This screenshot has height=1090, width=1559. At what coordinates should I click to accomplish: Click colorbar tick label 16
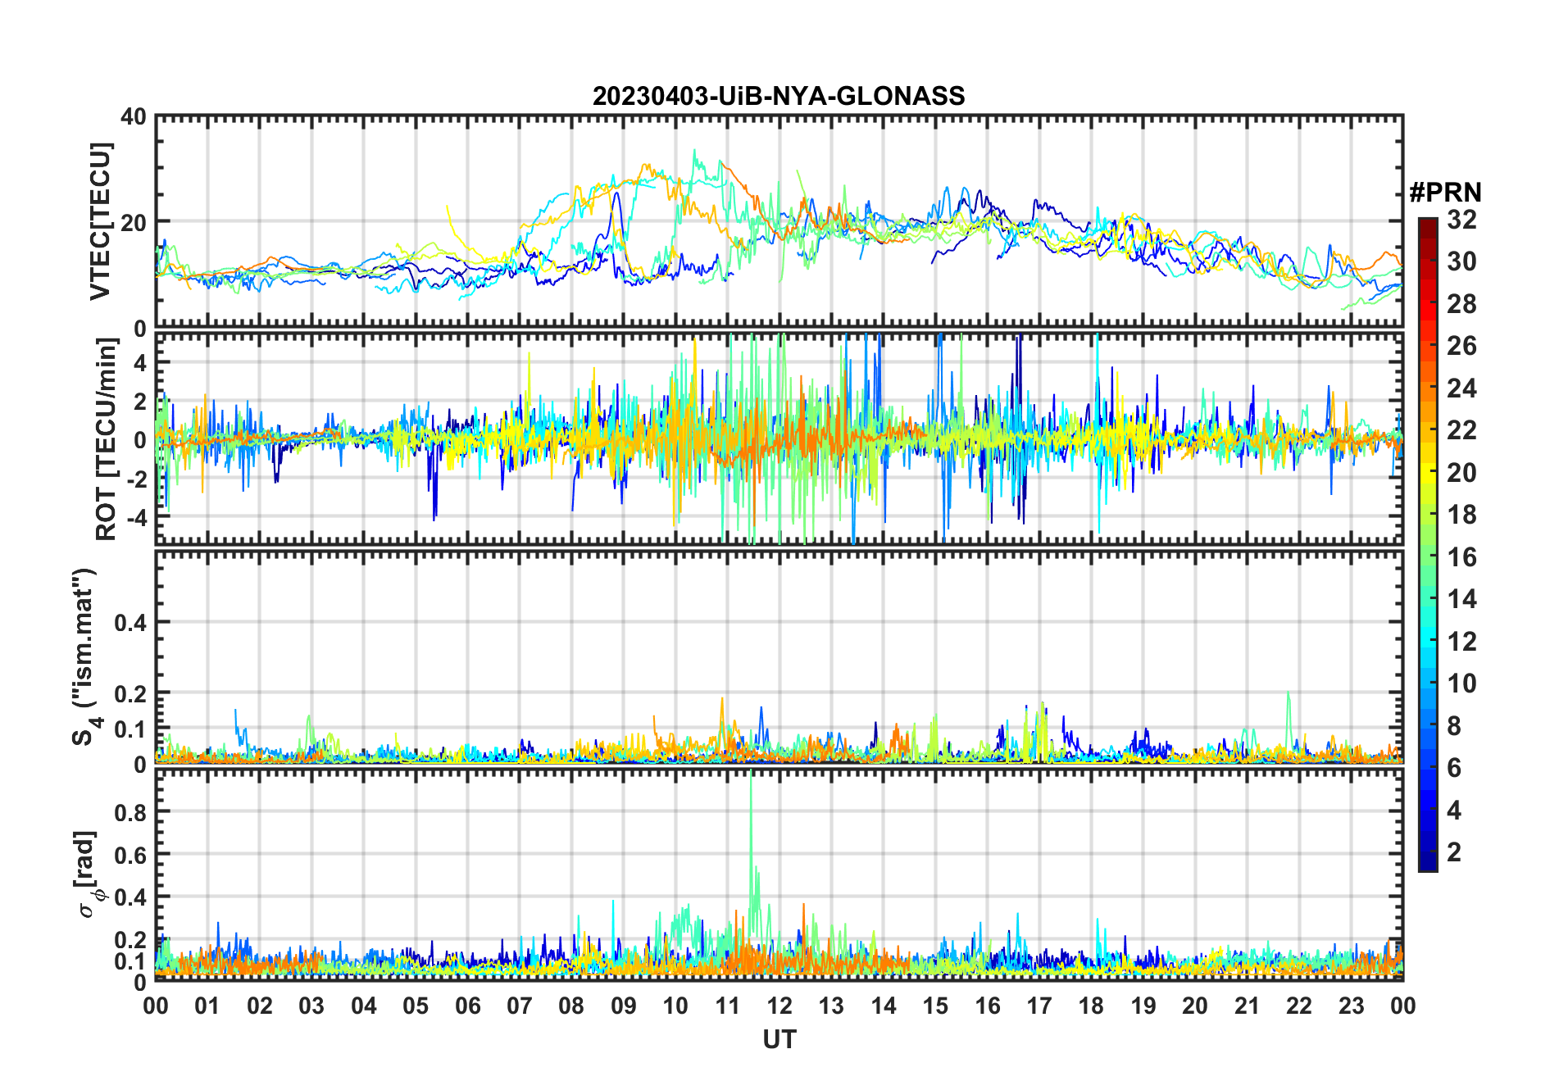(x=1461, y=557)
